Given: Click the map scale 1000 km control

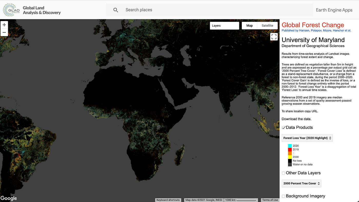Looking at the screenshot, I should point(241,200).
